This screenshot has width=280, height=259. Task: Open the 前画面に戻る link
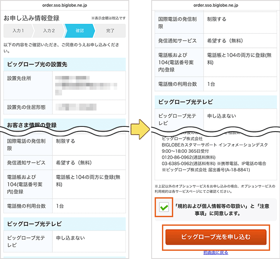(x=216, y=253)
